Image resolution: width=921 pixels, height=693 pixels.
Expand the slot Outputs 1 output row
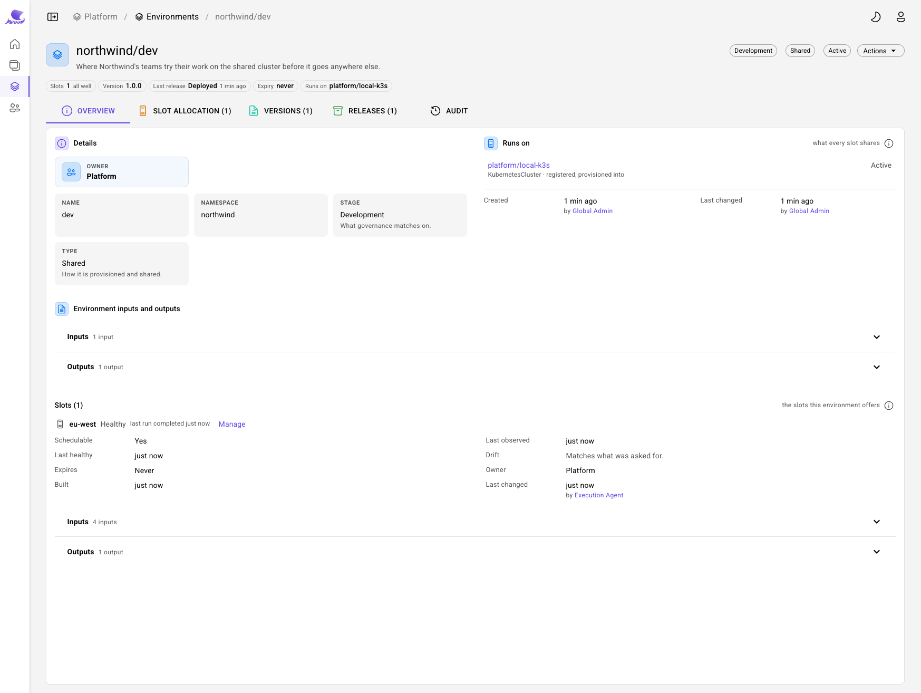click(x=475, y=552)
